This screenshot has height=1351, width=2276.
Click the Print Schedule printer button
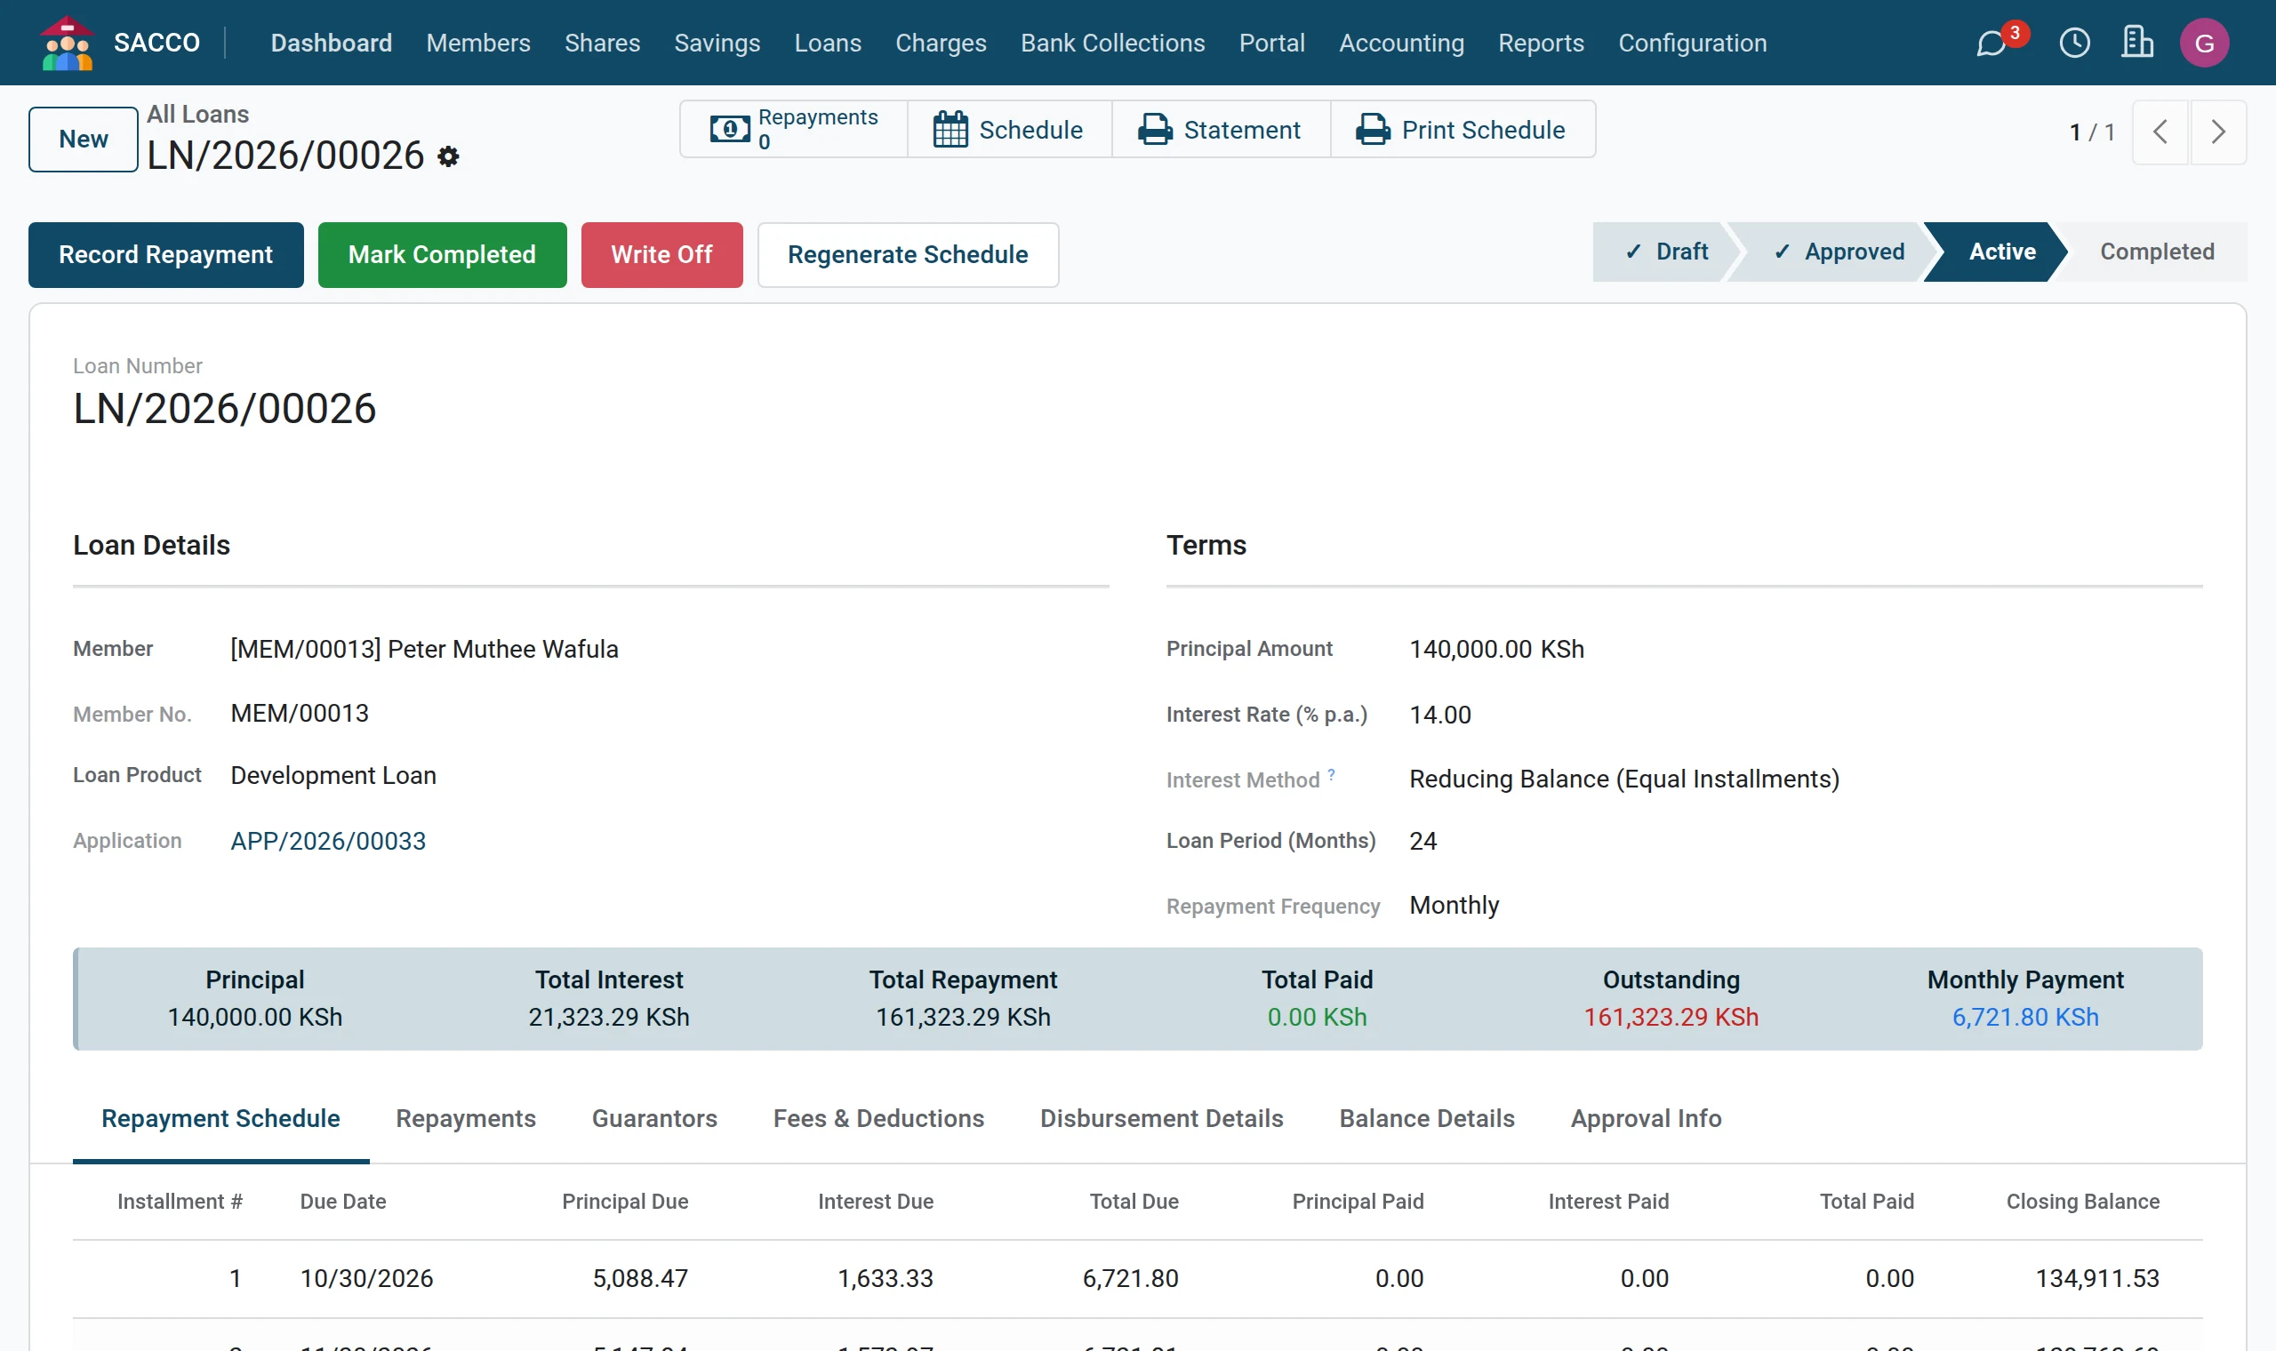pos(1463,129)
